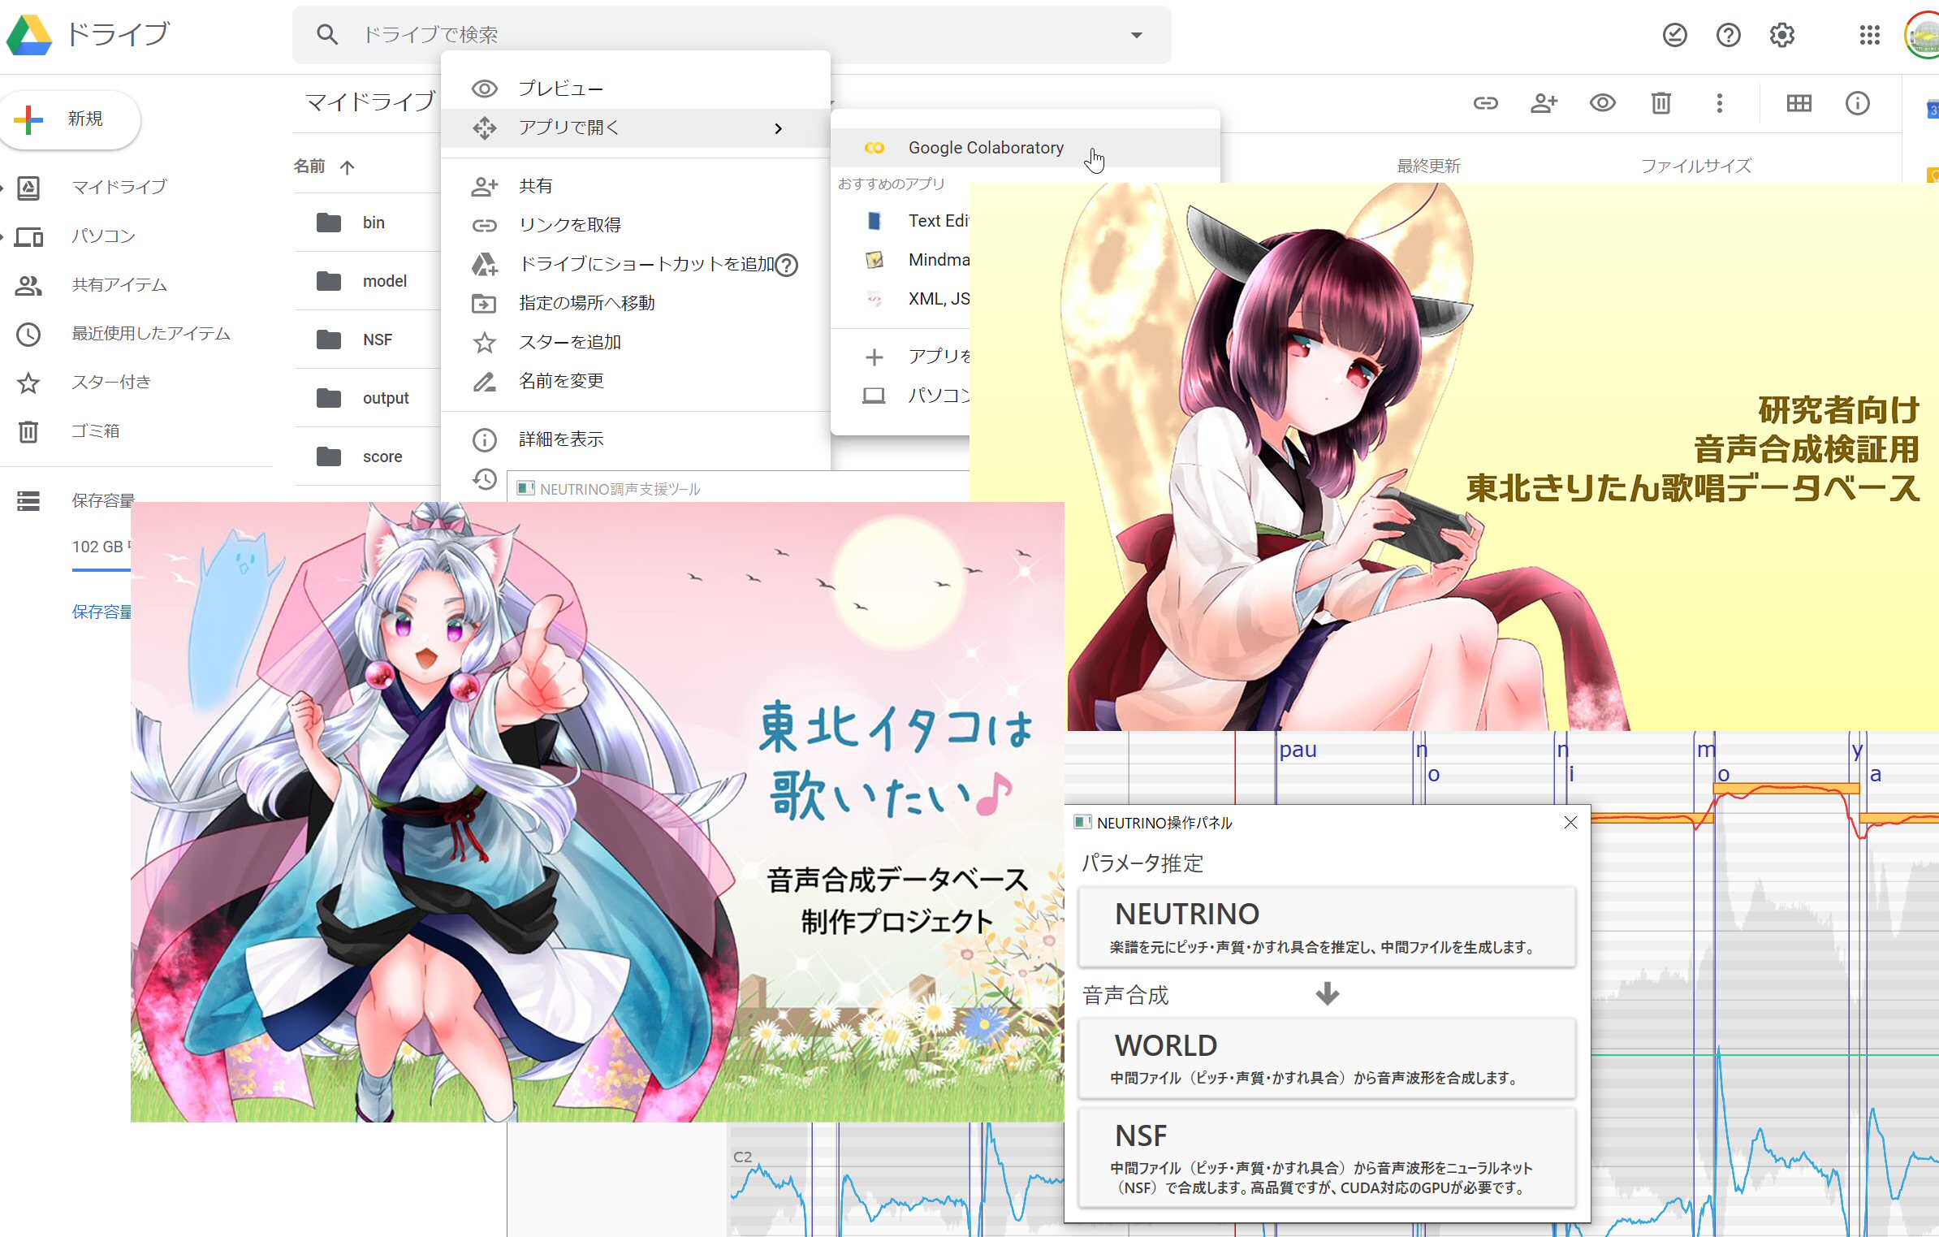The width and height of the screenshot is (1939, 1237).
Task: Open search options dropdown arrow
Action: (x=1136, y=35)
